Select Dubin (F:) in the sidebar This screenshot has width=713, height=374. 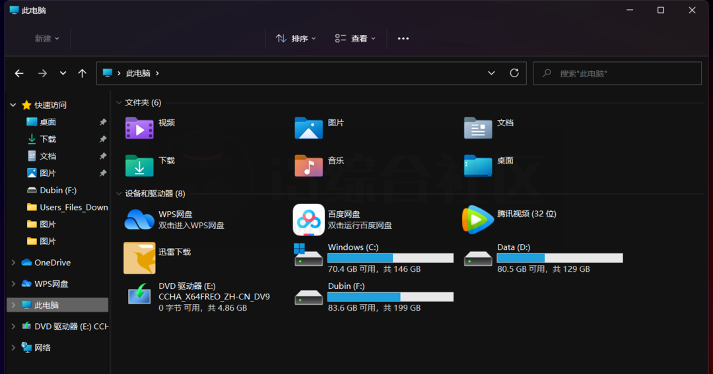[57, 190]
